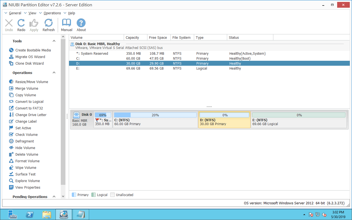The height and width of the screenshot is (220, 352).
Task: Collapse the Operations section chevron
Action: 54,73
